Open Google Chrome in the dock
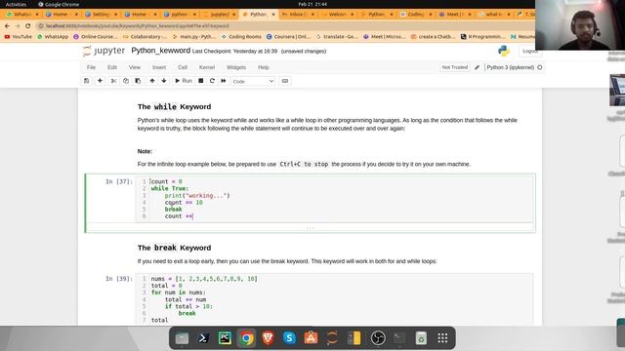Screen dimensions: 625x351 tap(246, 338)
